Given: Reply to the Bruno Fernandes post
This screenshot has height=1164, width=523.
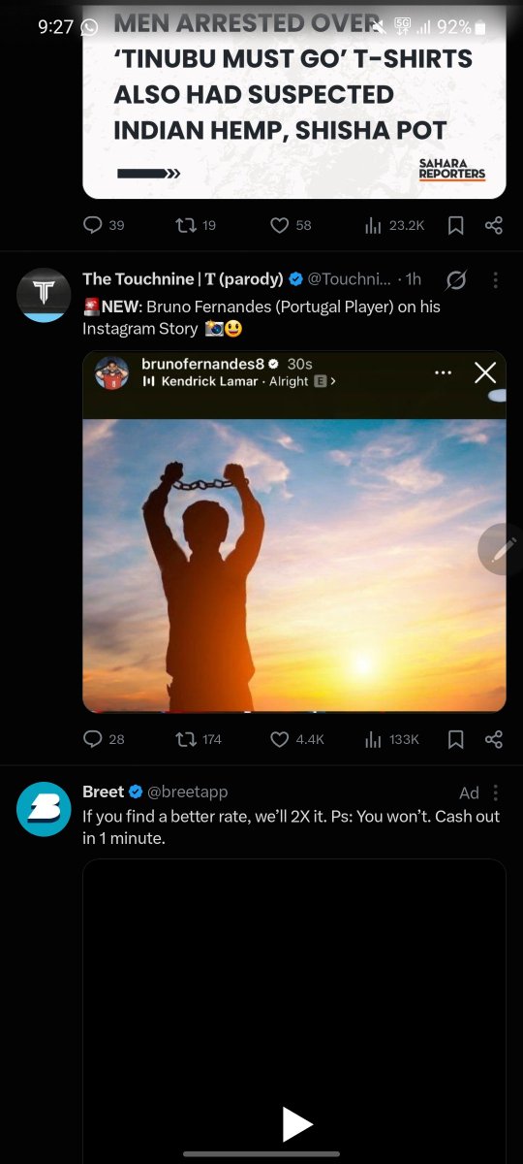Looking at the screenshot, I should (x=104, y=739).
